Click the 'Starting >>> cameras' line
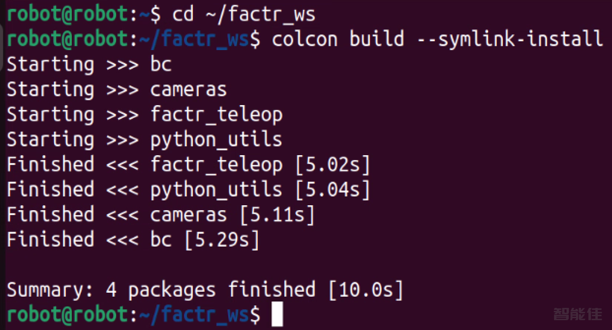 click(117, 89)
